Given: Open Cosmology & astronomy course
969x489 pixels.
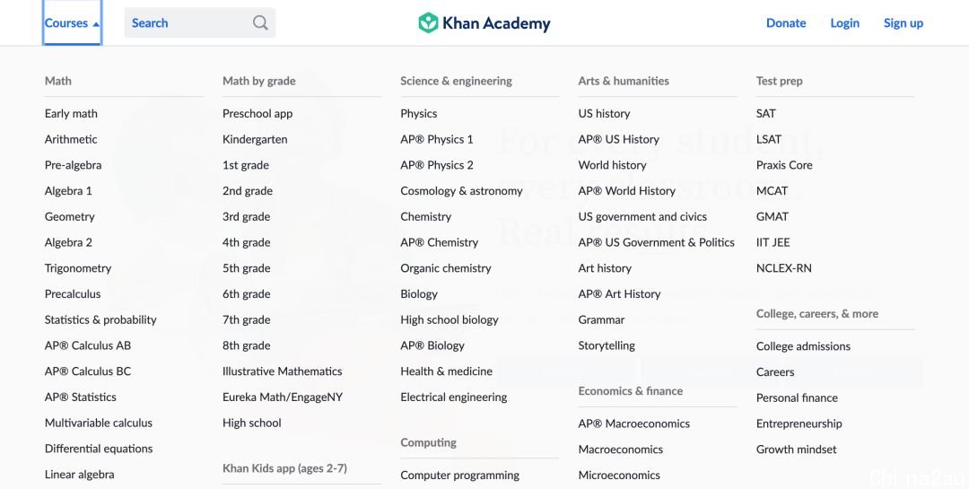Looking at the screenshot, I should coord(461,190).
